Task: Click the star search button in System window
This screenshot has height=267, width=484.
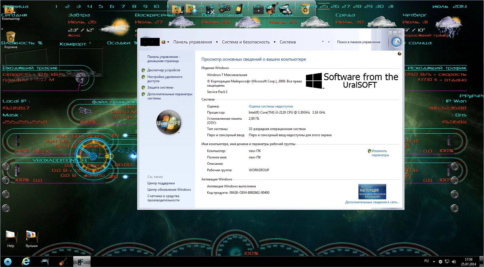Action: coord(396,42)
